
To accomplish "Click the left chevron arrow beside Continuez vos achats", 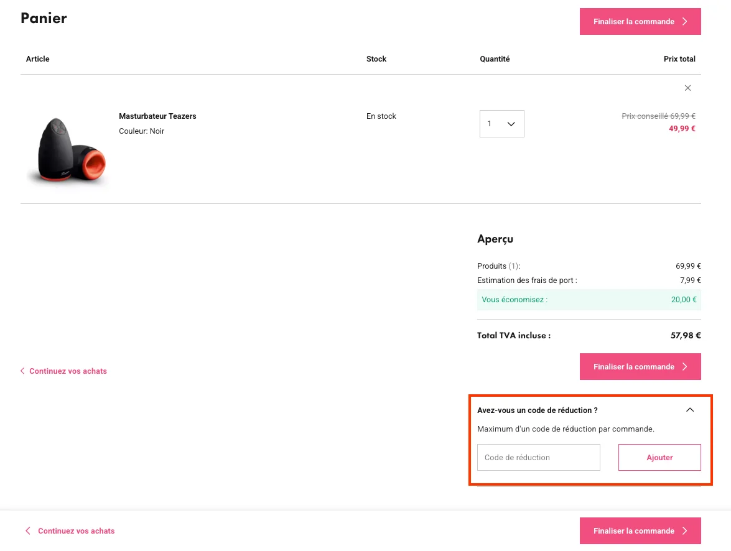I will point(22,371).
